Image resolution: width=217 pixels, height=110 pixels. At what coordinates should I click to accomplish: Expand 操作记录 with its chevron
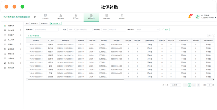click(21, 68)
